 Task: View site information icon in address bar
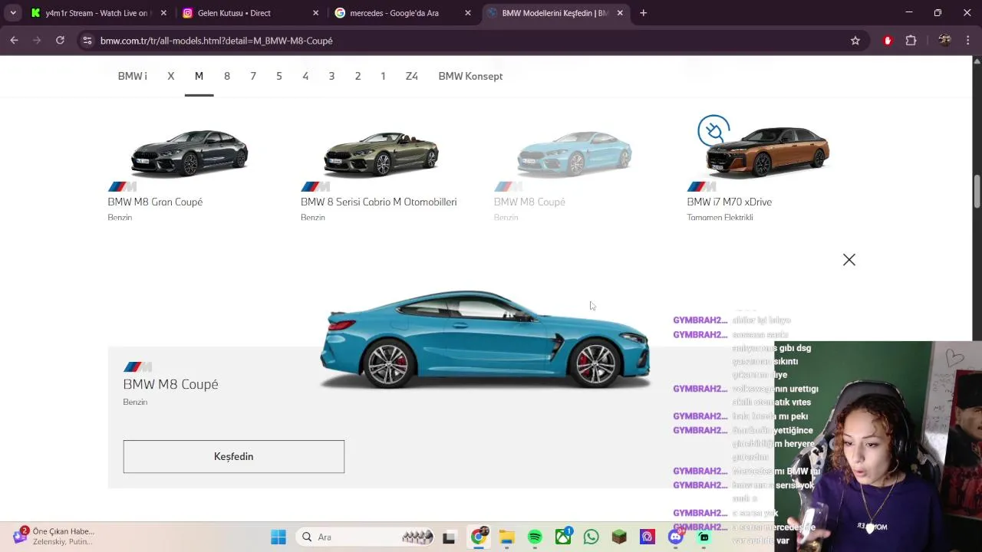(87, 41)
